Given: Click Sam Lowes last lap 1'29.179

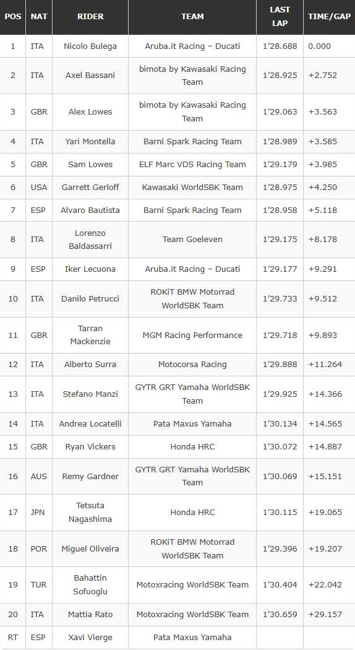Looking at the screenshot, I should pyautogui.click(x=280, y=164).
